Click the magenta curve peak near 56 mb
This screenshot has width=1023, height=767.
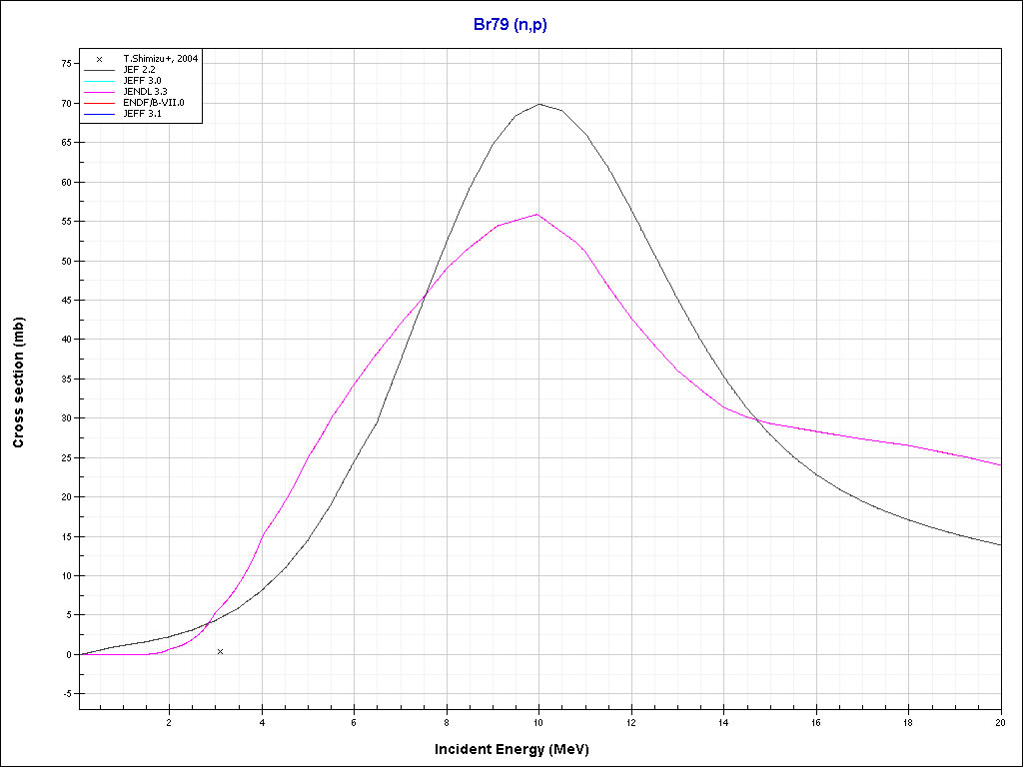click(x=538, y=214)
